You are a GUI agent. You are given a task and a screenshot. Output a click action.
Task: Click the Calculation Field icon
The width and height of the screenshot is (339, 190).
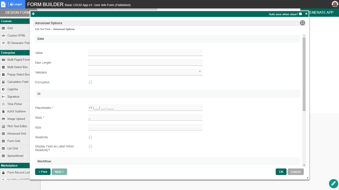(x=3, y=82)
